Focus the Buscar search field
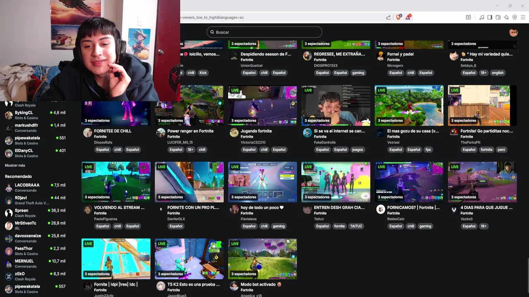 pos(264,32)
